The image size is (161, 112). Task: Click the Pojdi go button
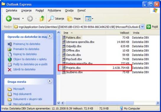pos(152,27)
